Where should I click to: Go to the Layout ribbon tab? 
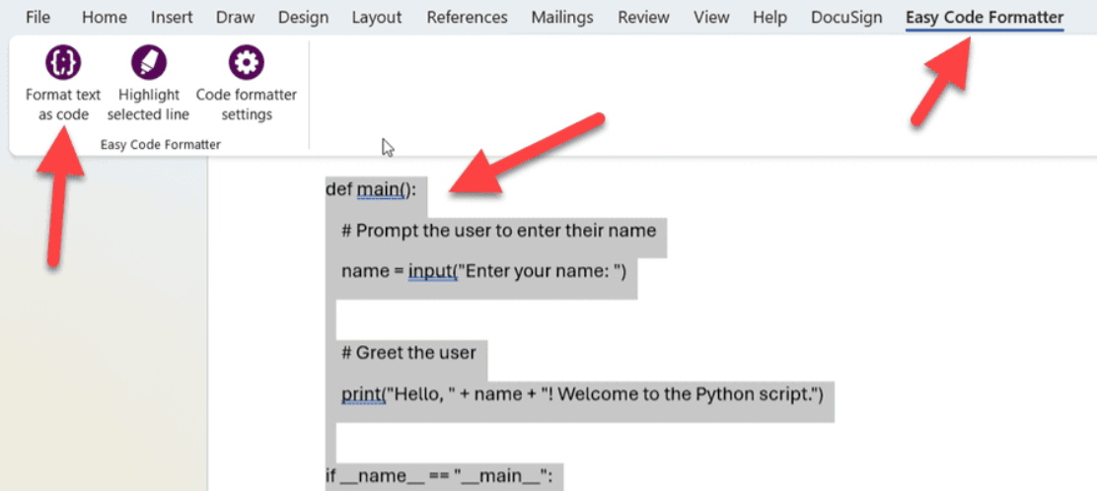377,18
